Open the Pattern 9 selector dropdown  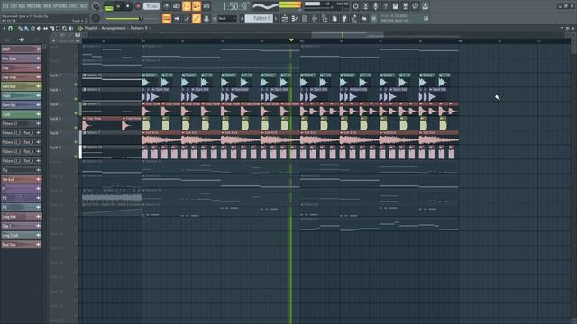260,18
